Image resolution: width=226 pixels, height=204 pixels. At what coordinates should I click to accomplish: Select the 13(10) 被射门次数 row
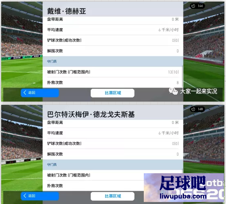(113, 72)
